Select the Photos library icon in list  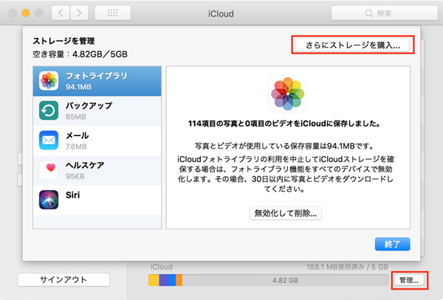pos(49,80)
